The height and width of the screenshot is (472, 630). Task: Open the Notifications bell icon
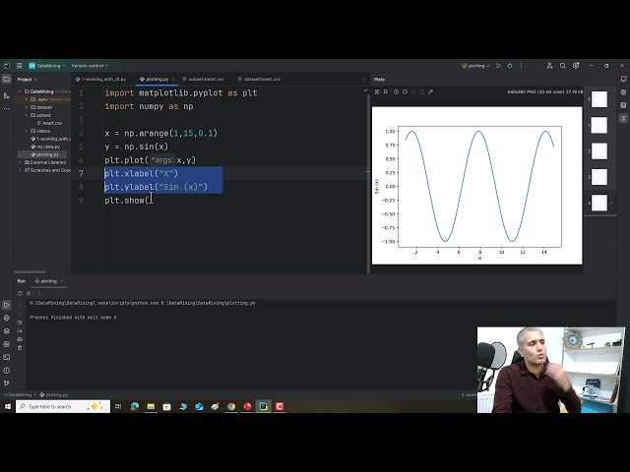click(623, 79)
